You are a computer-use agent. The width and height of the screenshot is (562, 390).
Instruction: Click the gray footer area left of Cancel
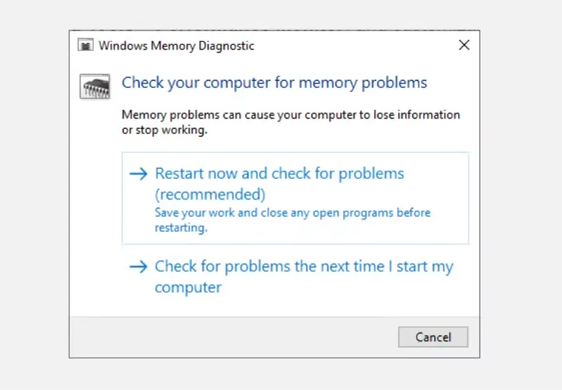point(232,337)
